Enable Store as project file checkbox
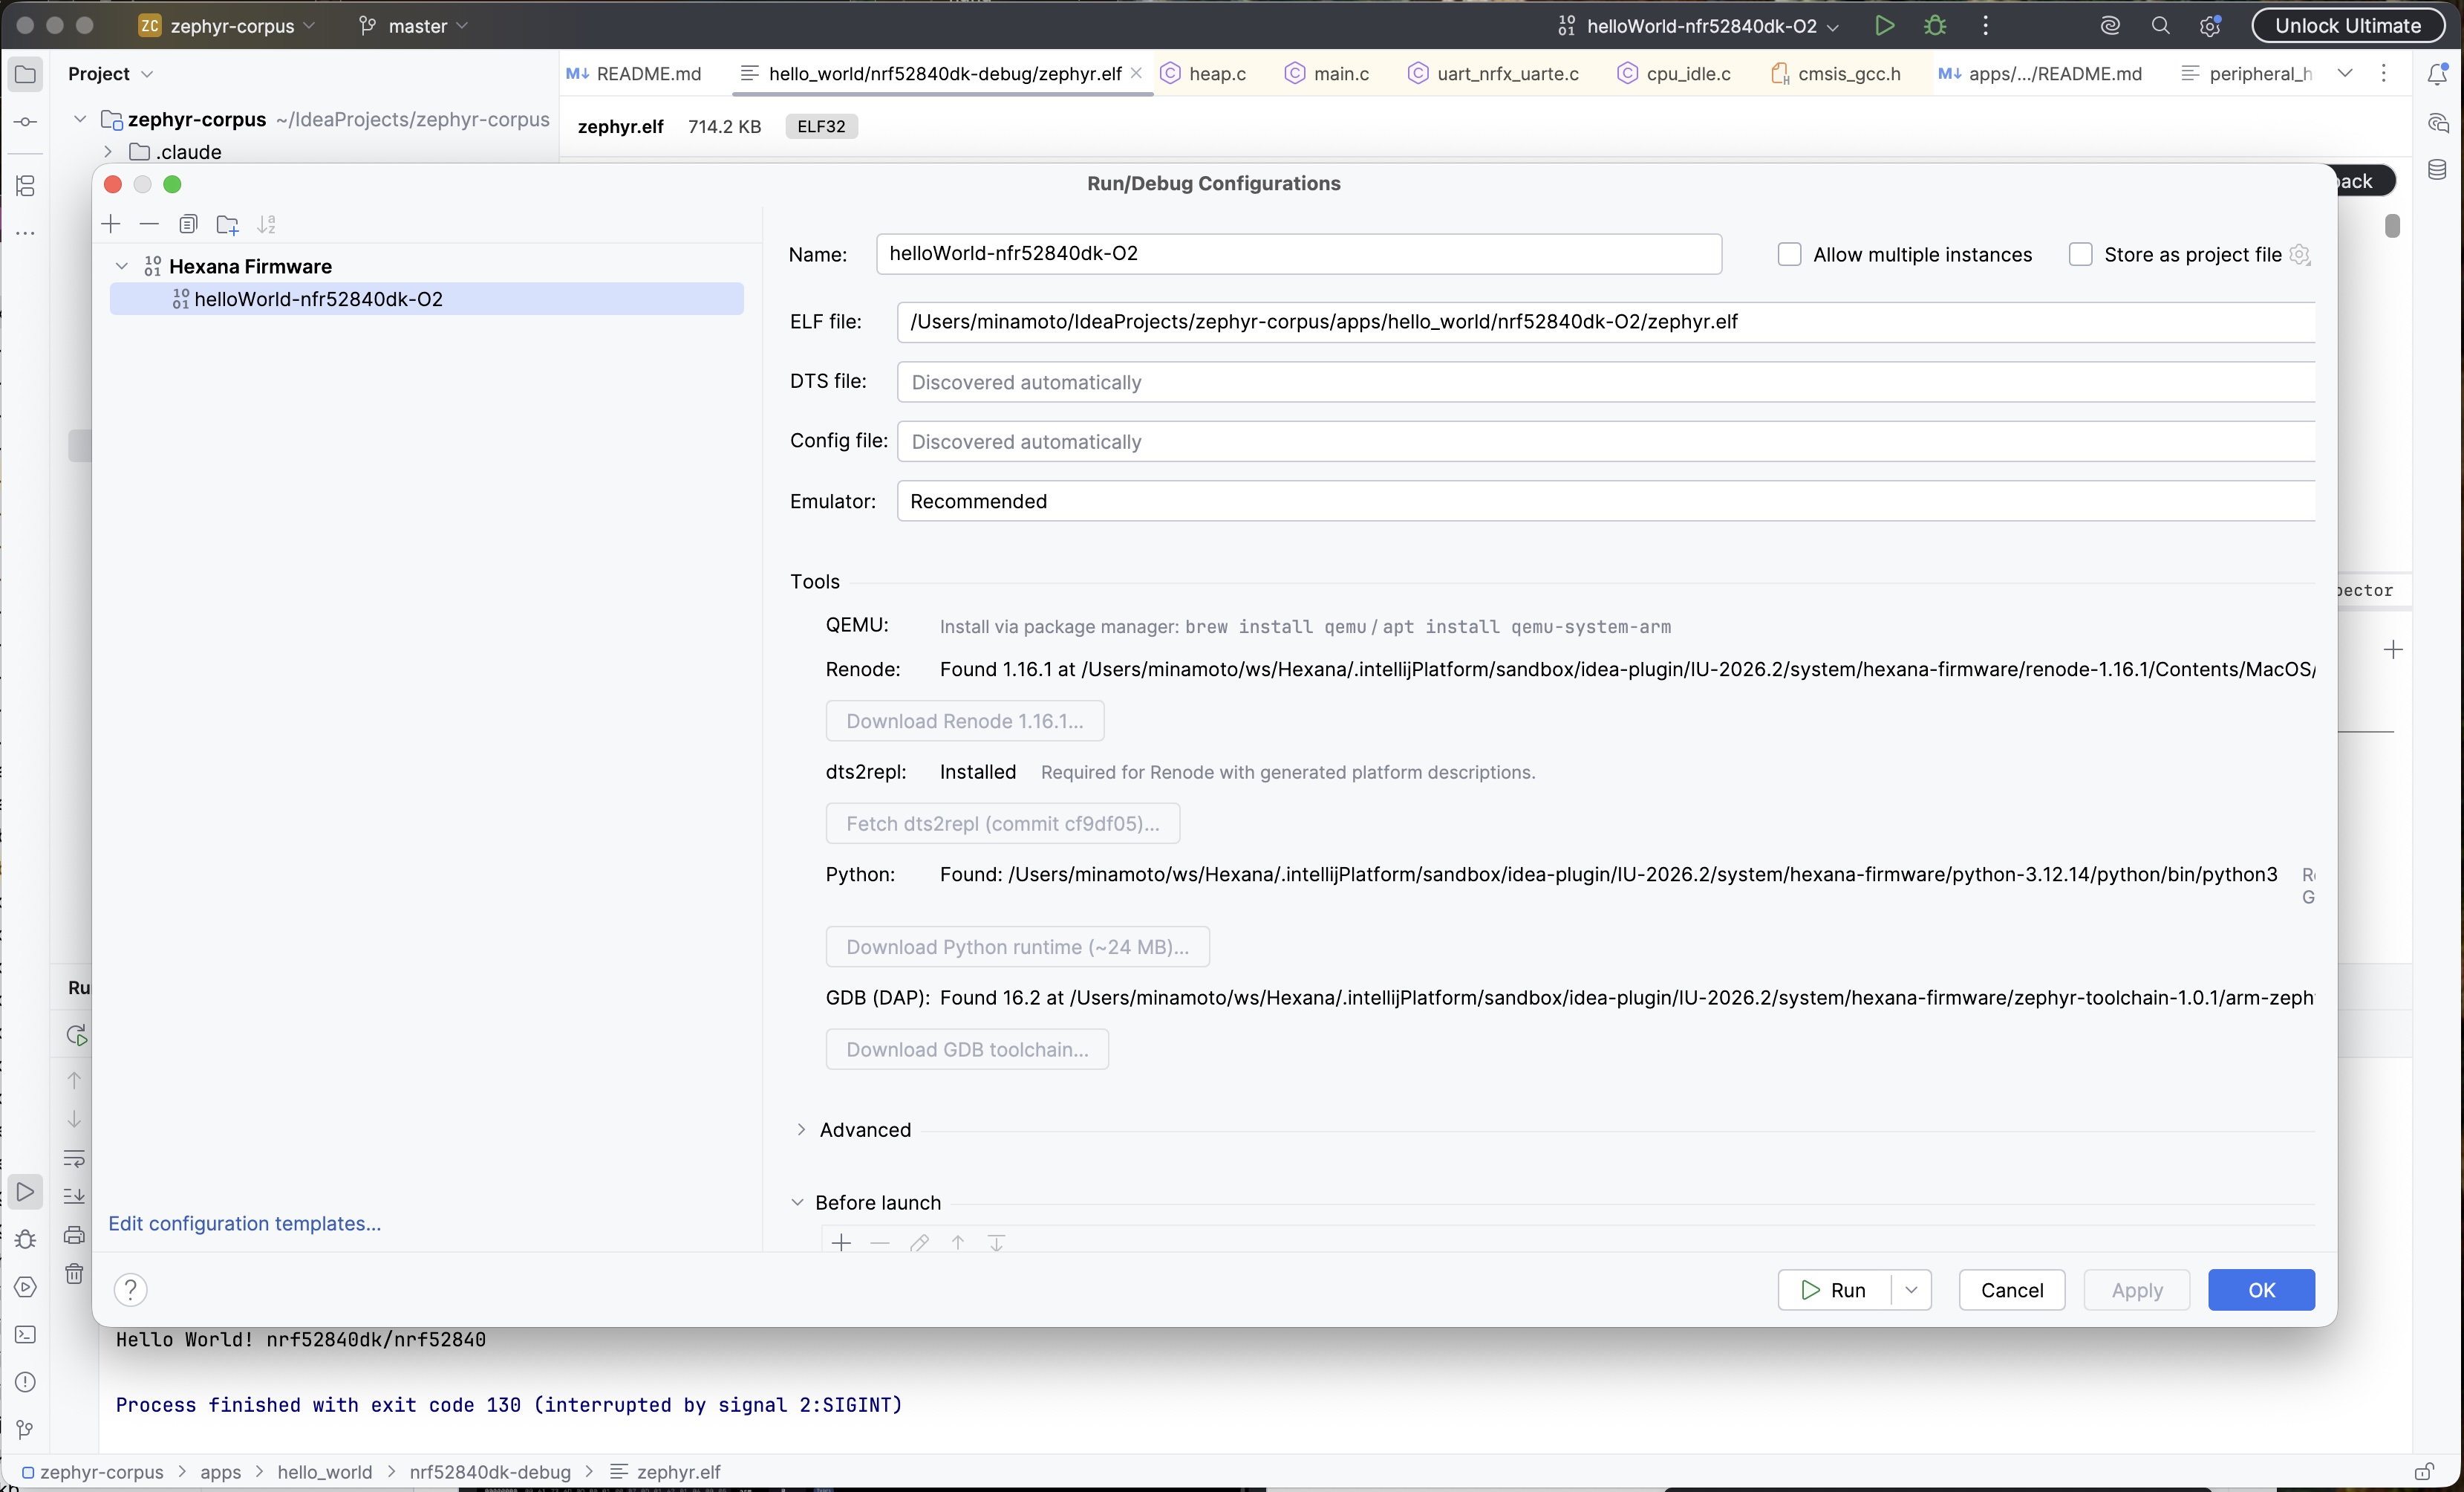 [2080, 254]
